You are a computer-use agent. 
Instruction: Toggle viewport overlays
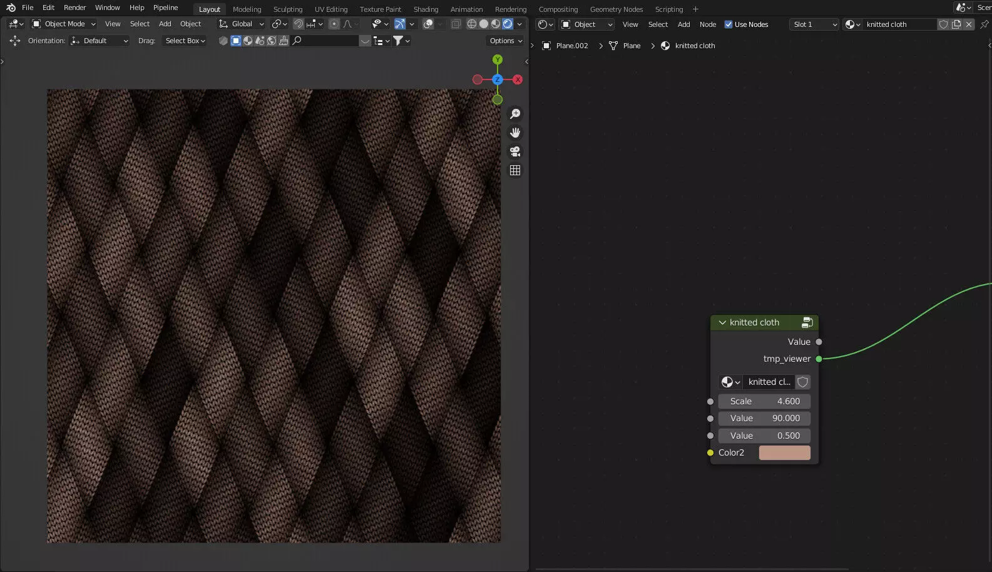(x=428, y=24)
